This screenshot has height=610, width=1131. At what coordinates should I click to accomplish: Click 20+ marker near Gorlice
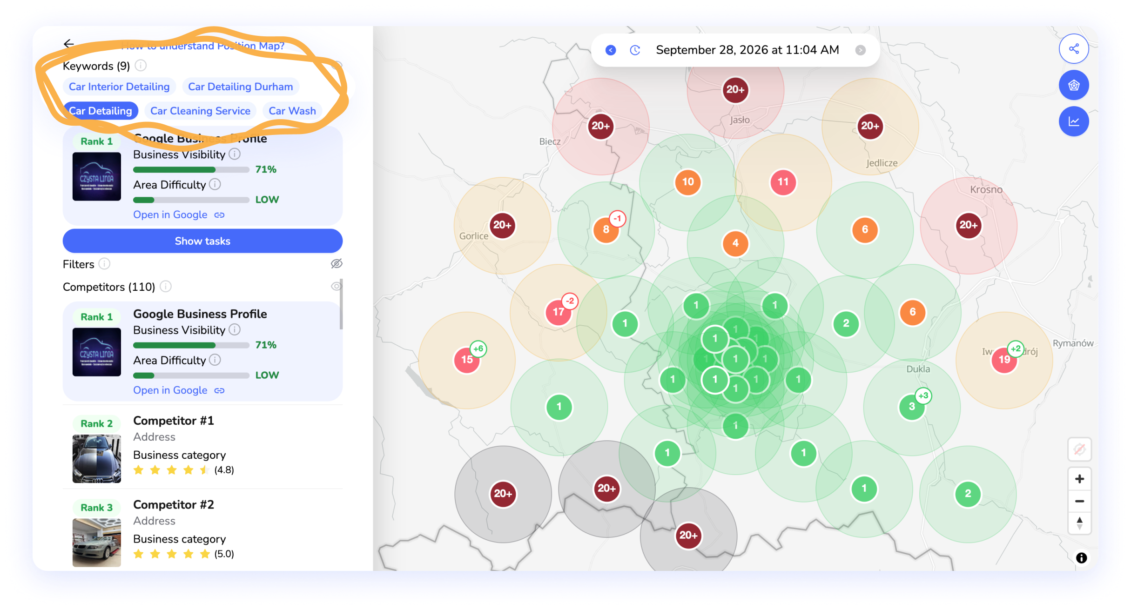pos(503,225)
